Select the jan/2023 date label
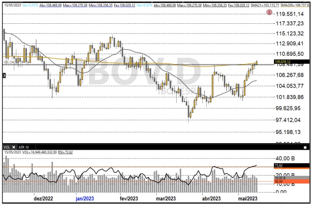The height and width of the screenshot is (204, 311). [85, 198]
